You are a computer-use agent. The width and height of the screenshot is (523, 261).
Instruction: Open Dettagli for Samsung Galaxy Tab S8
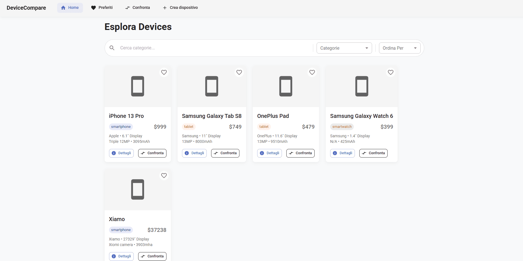tap(194, 153)
